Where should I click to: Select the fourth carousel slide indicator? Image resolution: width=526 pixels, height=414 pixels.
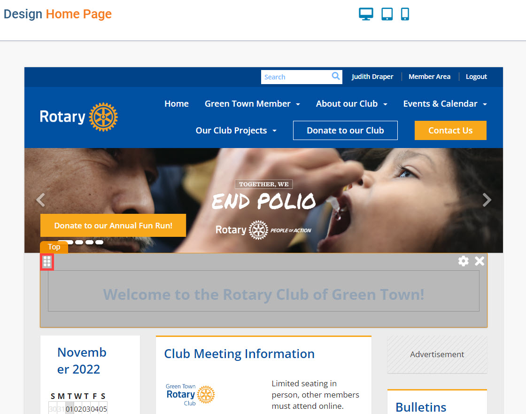click(x=99, y=242)
